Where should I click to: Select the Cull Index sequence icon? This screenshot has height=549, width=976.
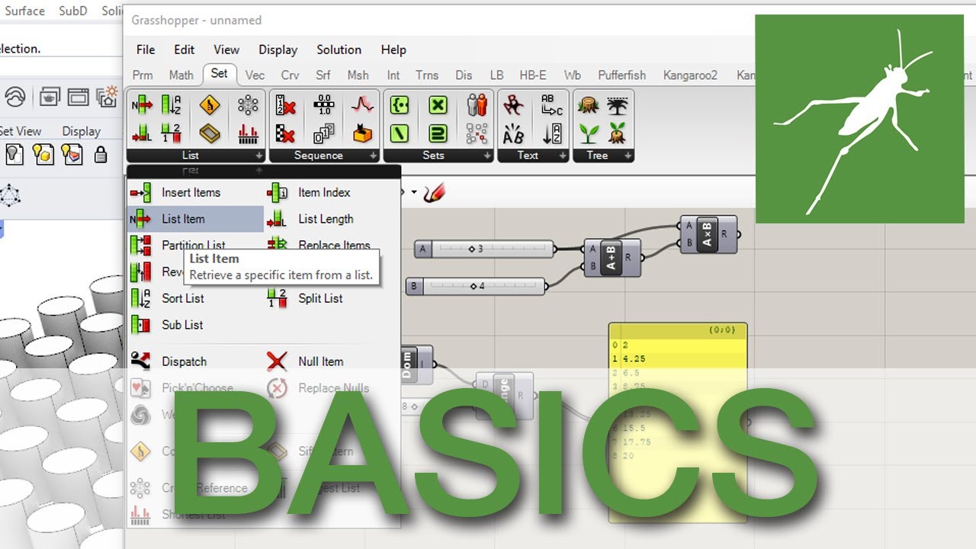coord(285,105)
